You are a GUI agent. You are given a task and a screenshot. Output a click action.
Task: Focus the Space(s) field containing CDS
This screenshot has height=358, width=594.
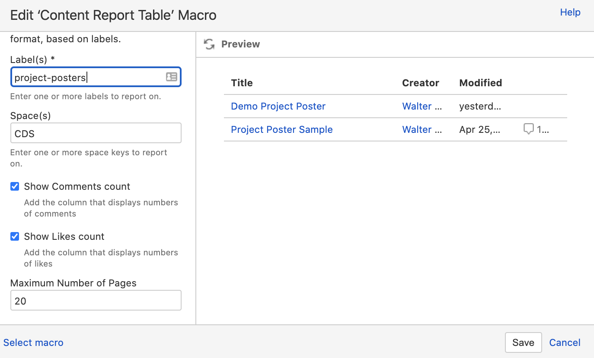(x=96, y=133)
